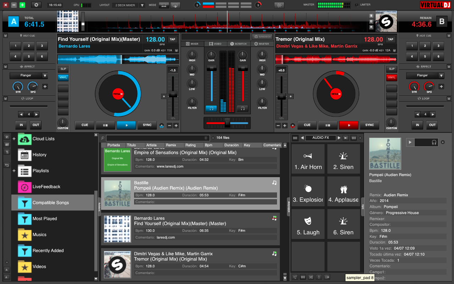The width and height of the screenshot is (454, 284).
Task: Add an effect slot on deck B
Action: coord(441,87)
